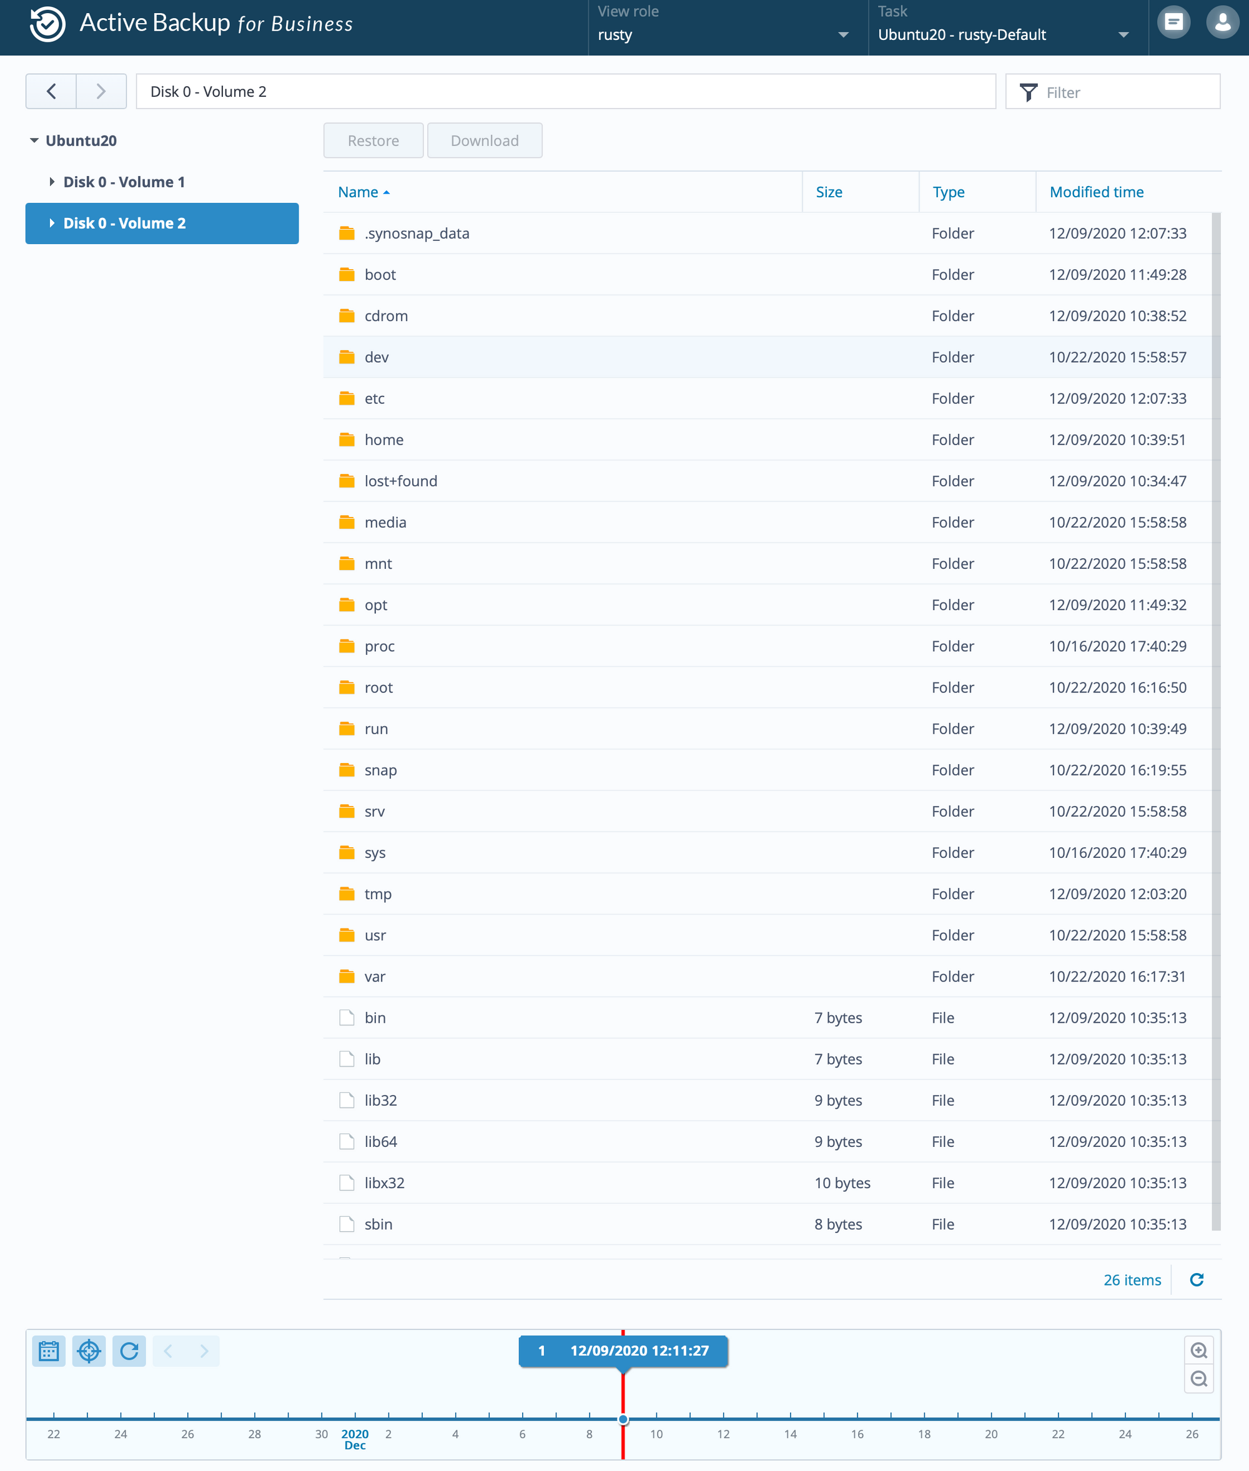Select the opt folder row

click(768, 605)
